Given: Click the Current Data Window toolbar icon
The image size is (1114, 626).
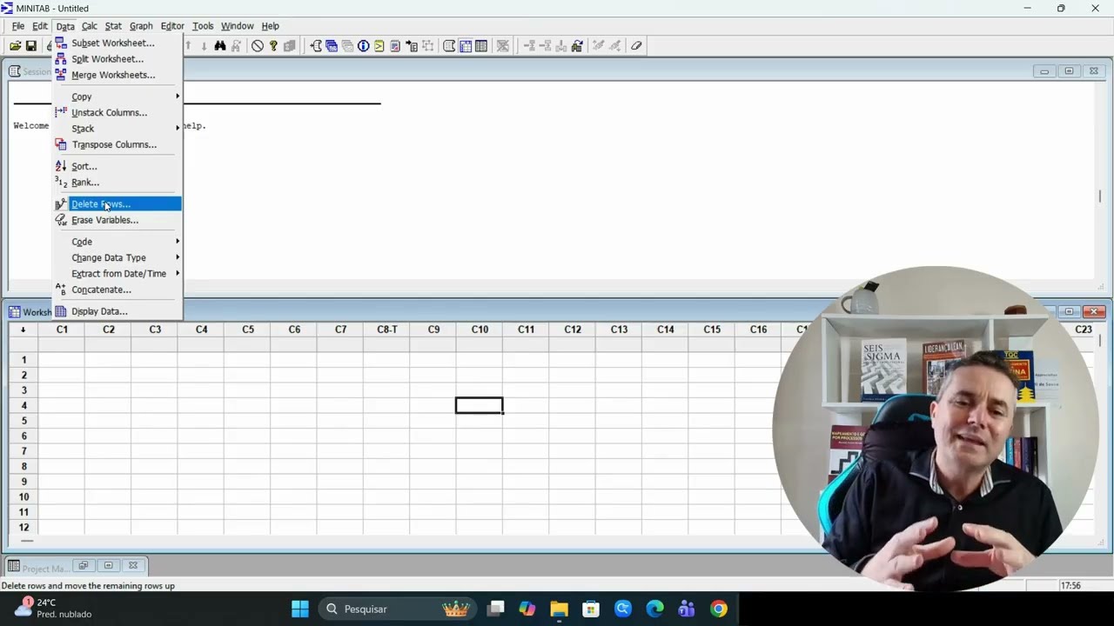Looking at the screenshot, I should click(466, 46).
